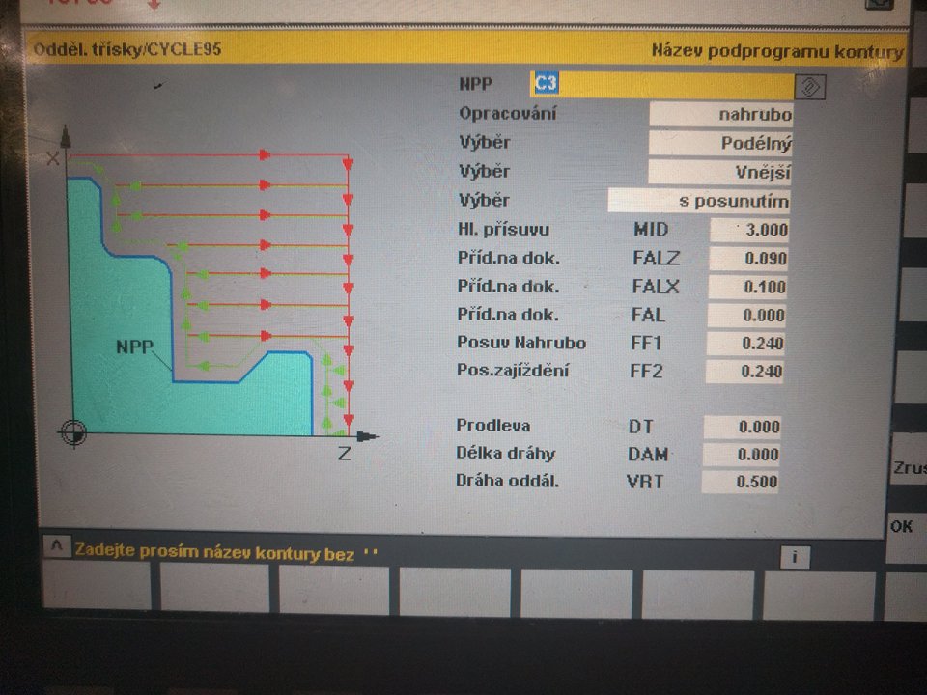The height and width of the screenshot is (695, 927).
Task: Select the MID infeed depth field 3.000
Action: [x=750, y=230]
